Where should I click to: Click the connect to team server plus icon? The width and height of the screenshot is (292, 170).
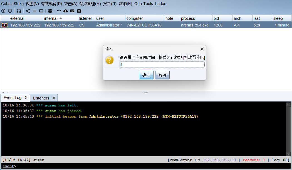point(3,11)
